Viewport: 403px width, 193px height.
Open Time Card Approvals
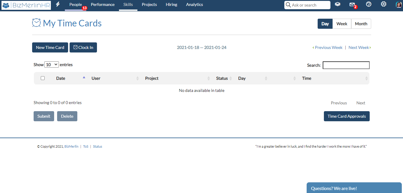[347, 116]
